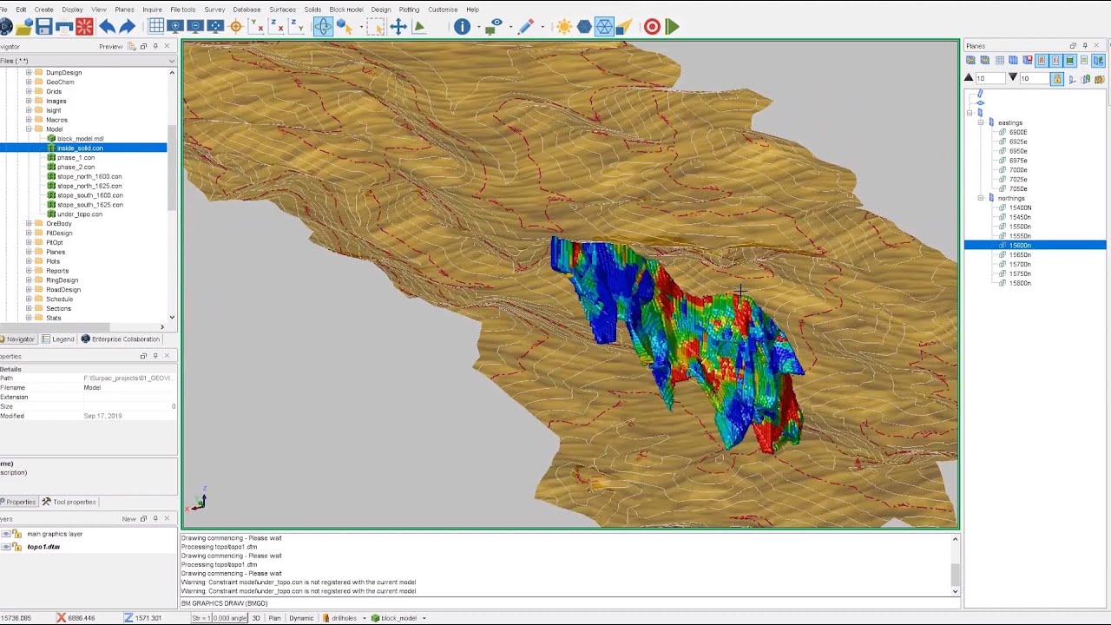
Task: Click the Zoom all extents icon
Action: tap(215, 27)
